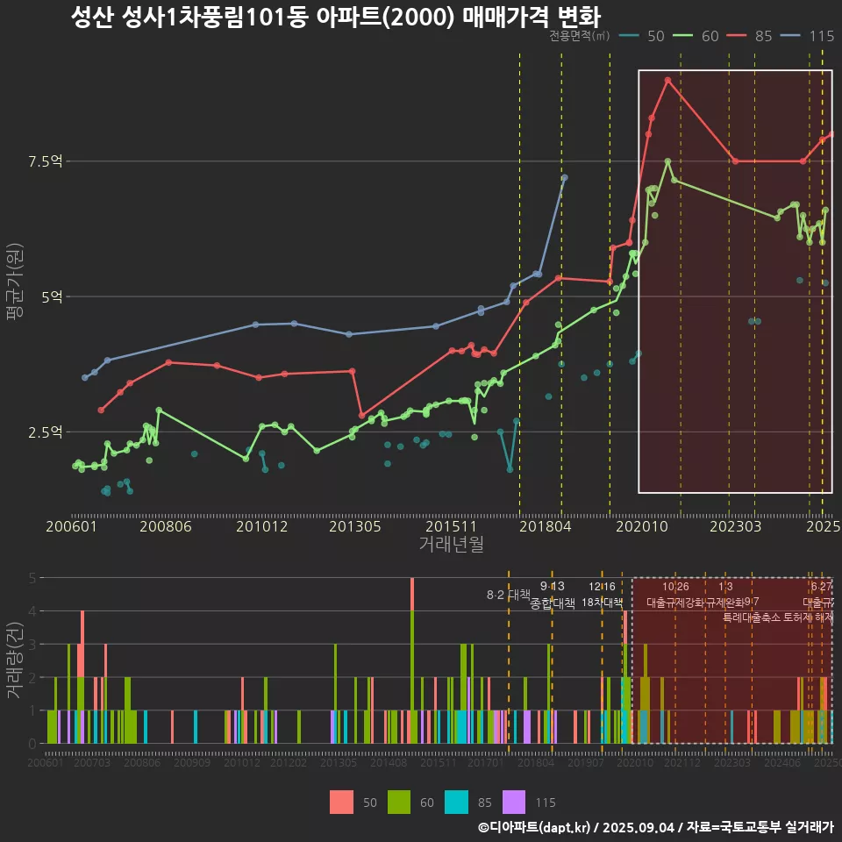Click the '8·2 대책' policy annotation
This screenshot has height=842, width=842.
coord(509,595)
